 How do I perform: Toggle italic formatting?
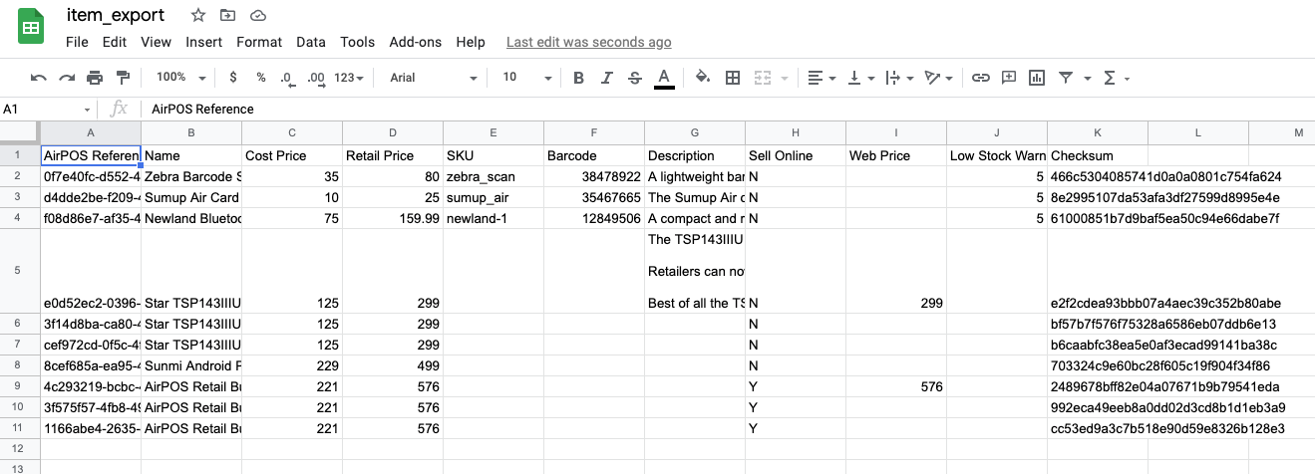tap(607, 78)
